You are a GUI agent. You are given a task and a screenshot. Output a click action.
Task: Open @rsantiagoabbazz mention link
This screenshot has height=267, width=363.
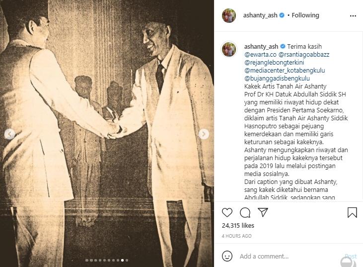pyautogui.click(x=304, y=55)
